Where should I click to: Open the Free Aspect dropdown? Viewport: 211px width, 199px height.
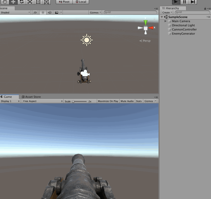pyautogui.click(x=43, y=101)
